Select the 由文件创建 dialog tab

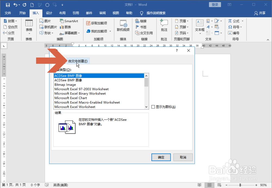click(x=78, y=61)
